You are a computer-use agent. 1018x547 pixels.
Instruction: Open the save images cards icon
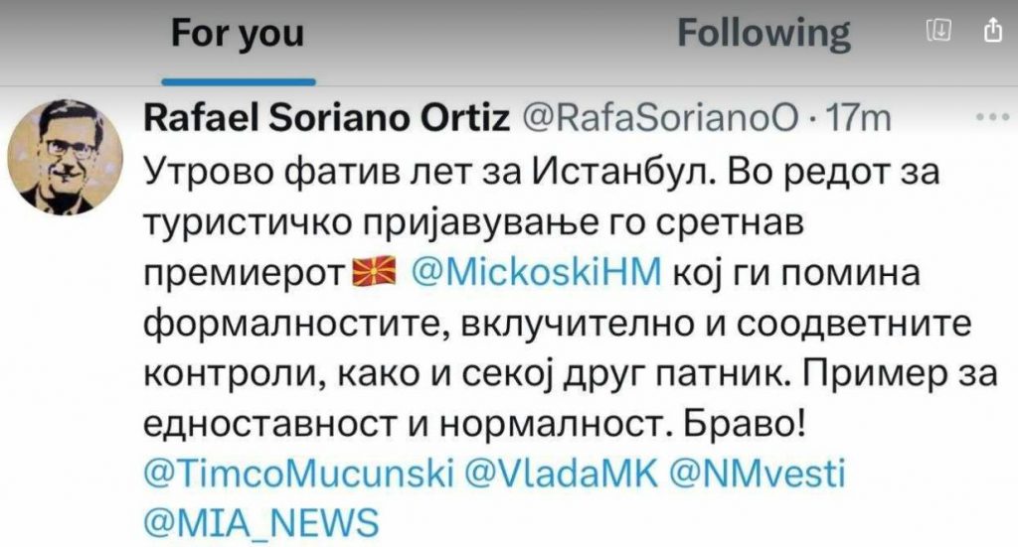939,32
